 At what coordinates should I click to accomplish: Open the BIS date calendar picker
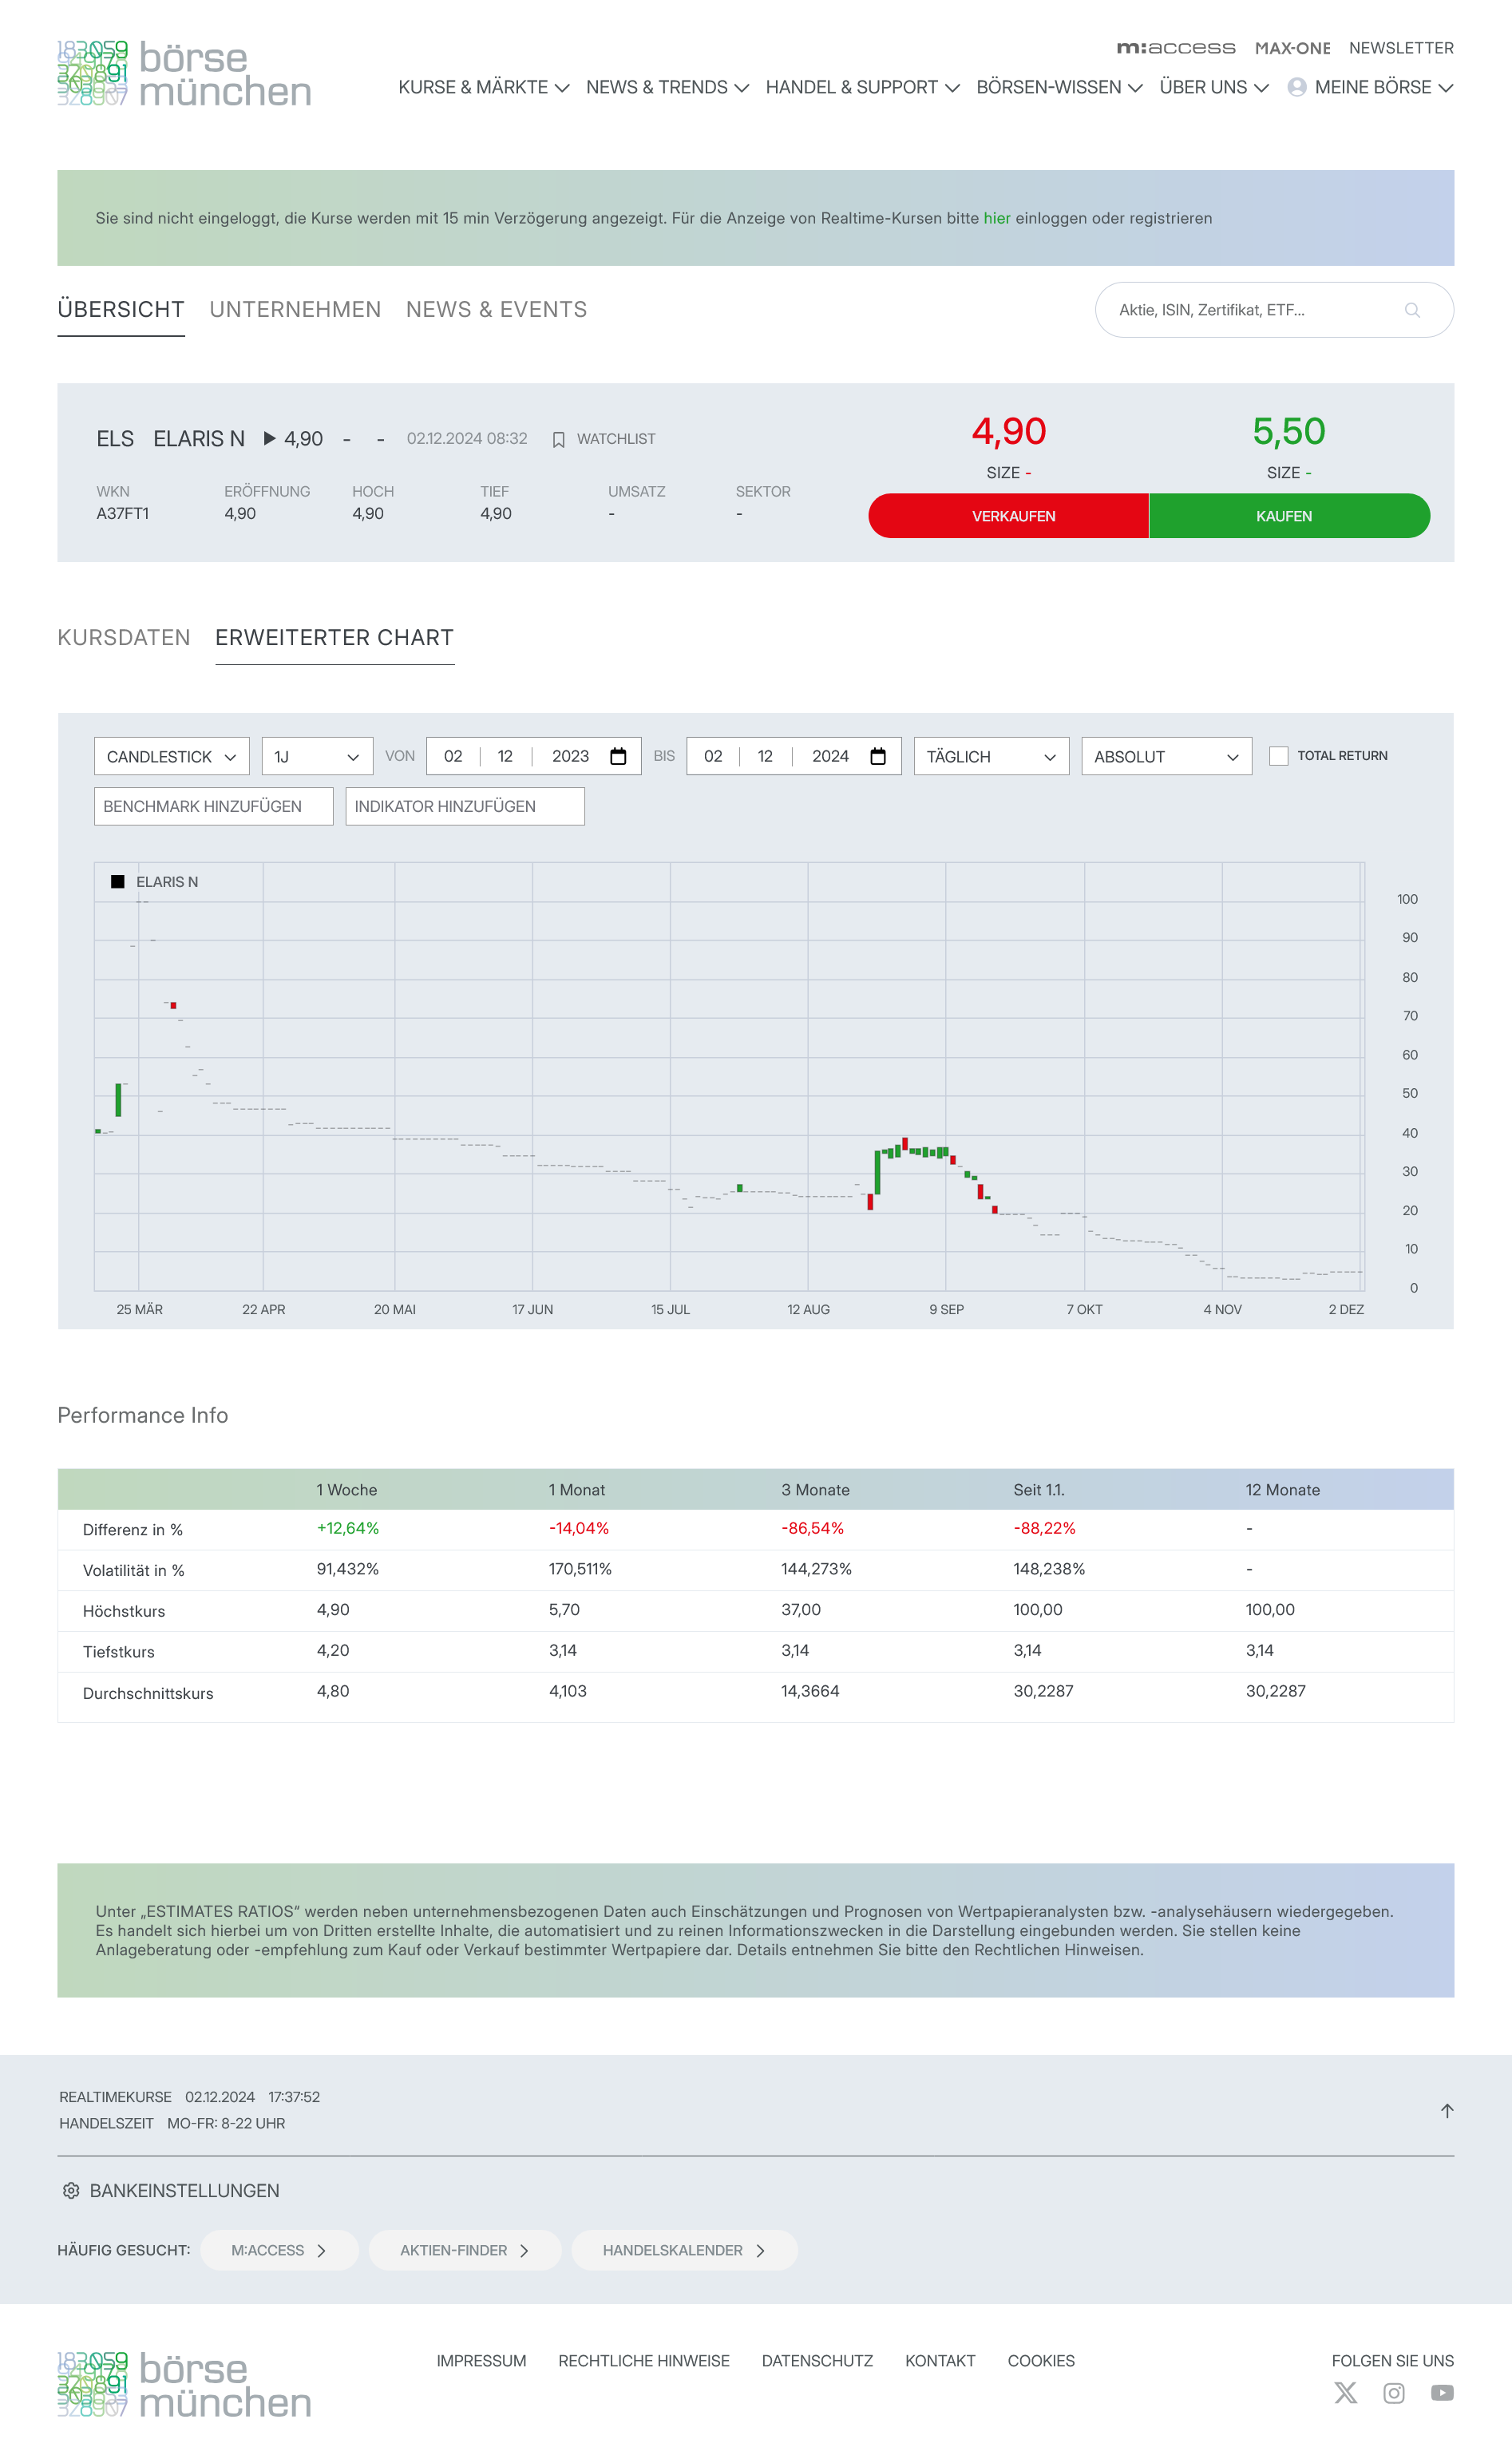pyautogui.click(x=877, y=756)
